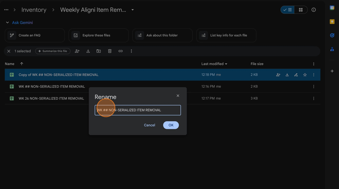Image resolution: width=339 pixels, height=189 pixels.
Task: Go to Inventory in the breadcrumb
Action: 34,10
